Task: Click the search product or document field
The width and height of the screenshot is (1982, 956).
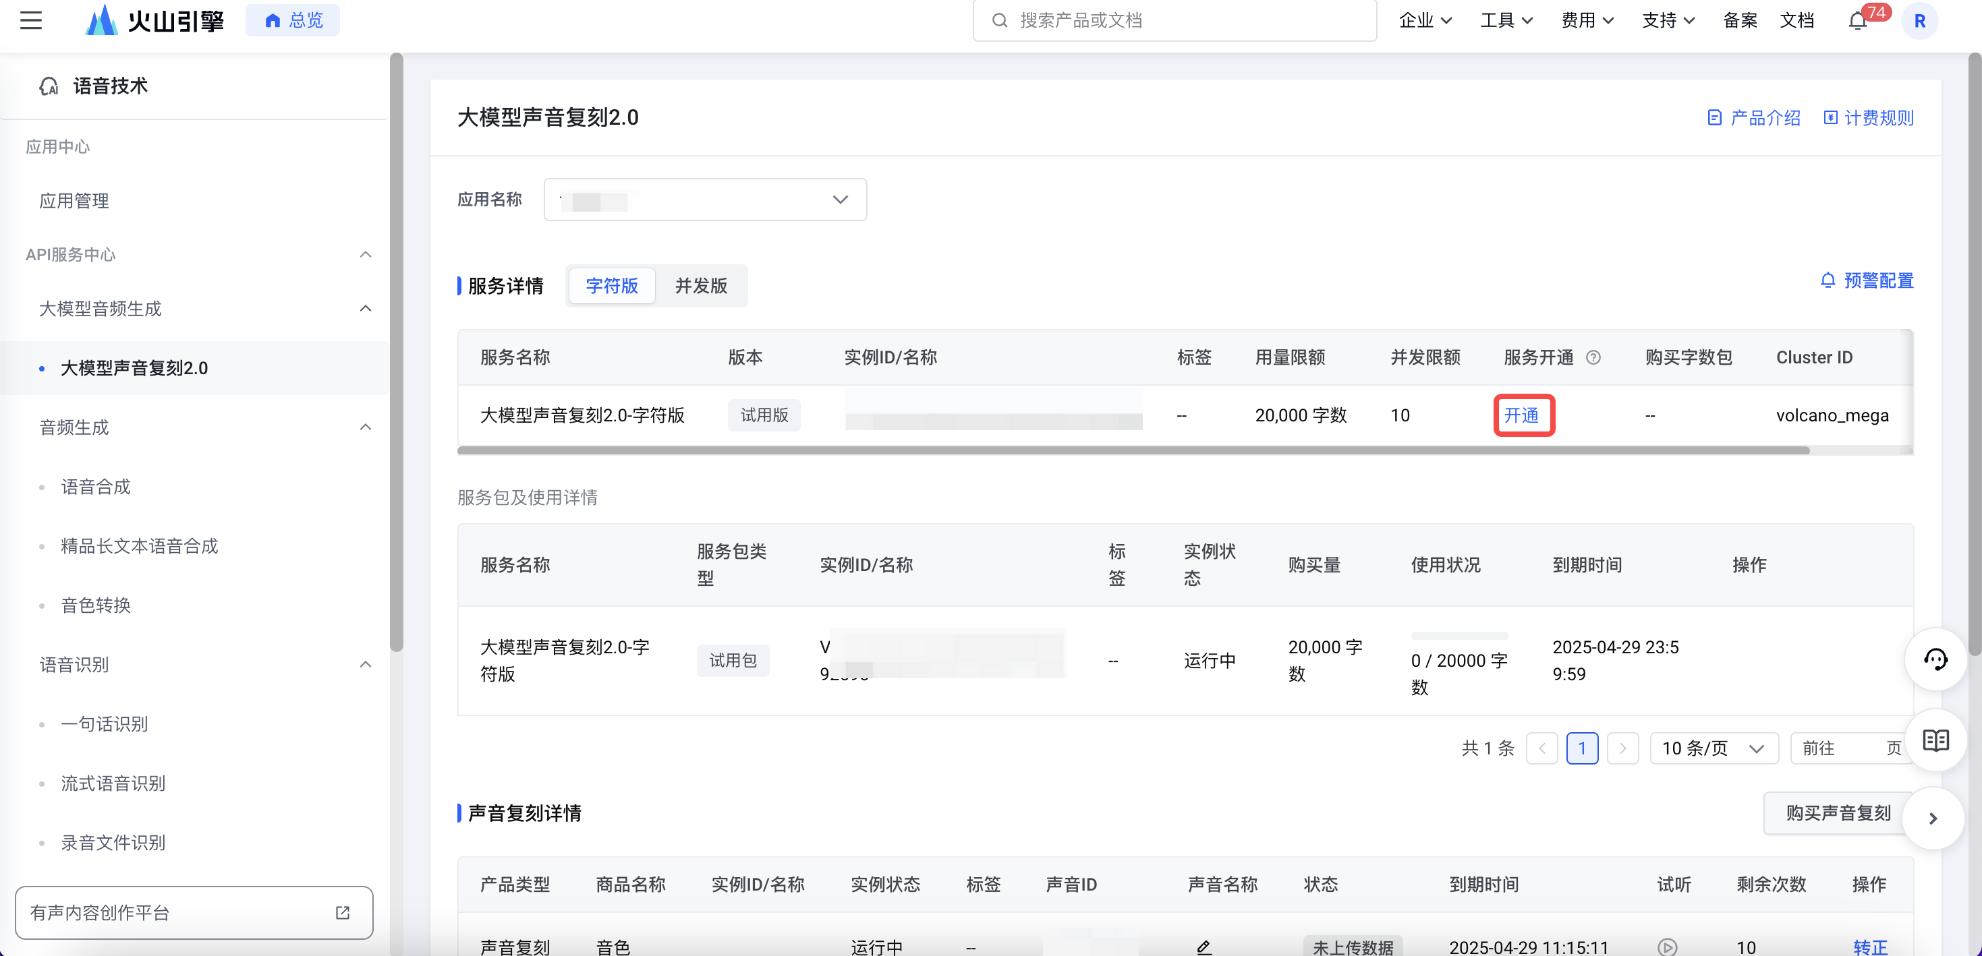Action: point(1174,20)
